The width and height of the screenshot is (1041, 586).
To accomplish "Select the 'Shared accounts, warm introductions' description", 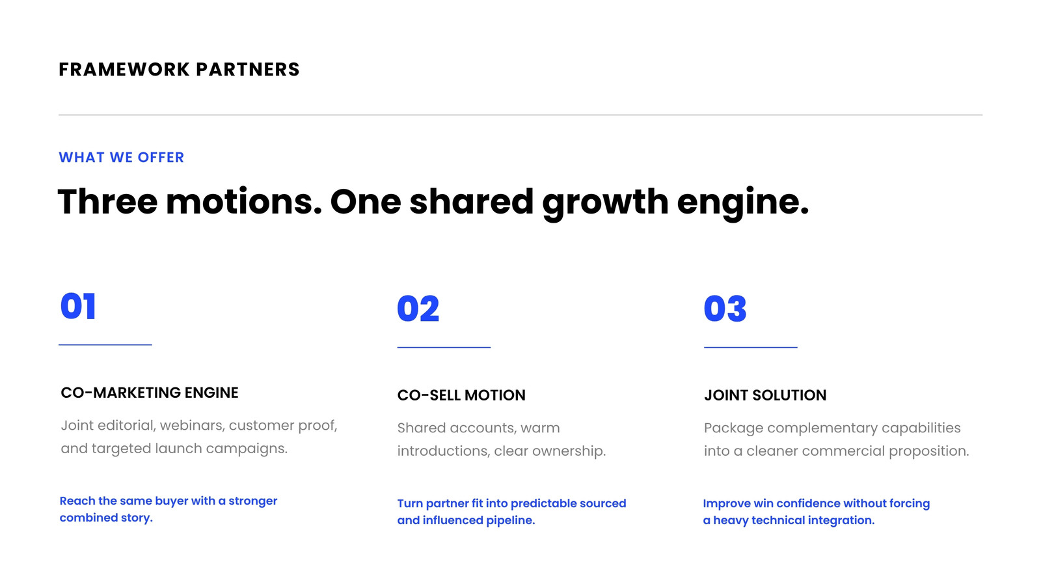I will pos(502,439).
